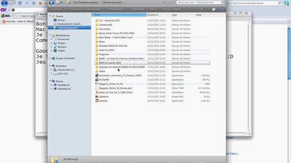
Task: Click the Yahoo logo in browser toolbar
Action: coord(3,10)
